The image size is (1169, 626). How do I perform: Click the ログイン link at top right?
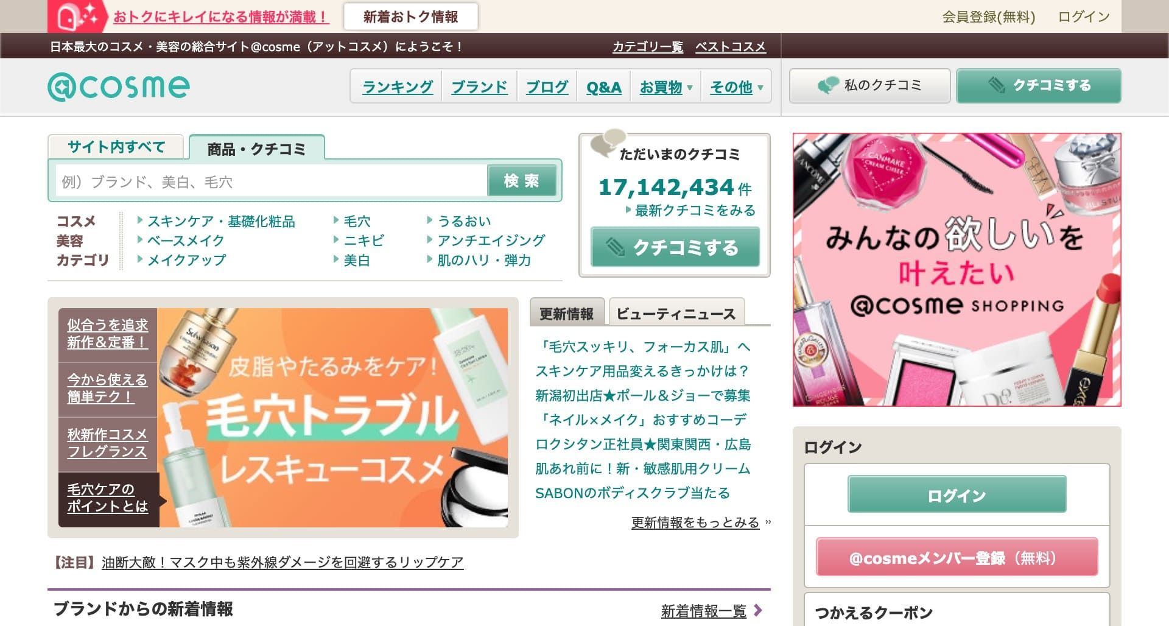tap(1083, 18)
